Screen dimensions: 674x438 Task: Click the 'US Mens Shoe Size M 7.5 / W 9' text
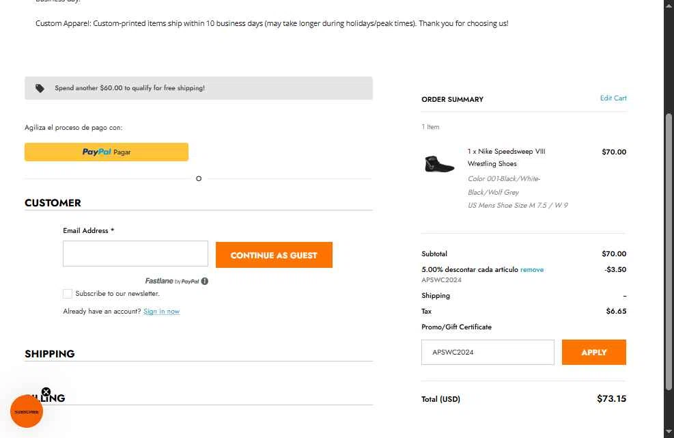518,205
